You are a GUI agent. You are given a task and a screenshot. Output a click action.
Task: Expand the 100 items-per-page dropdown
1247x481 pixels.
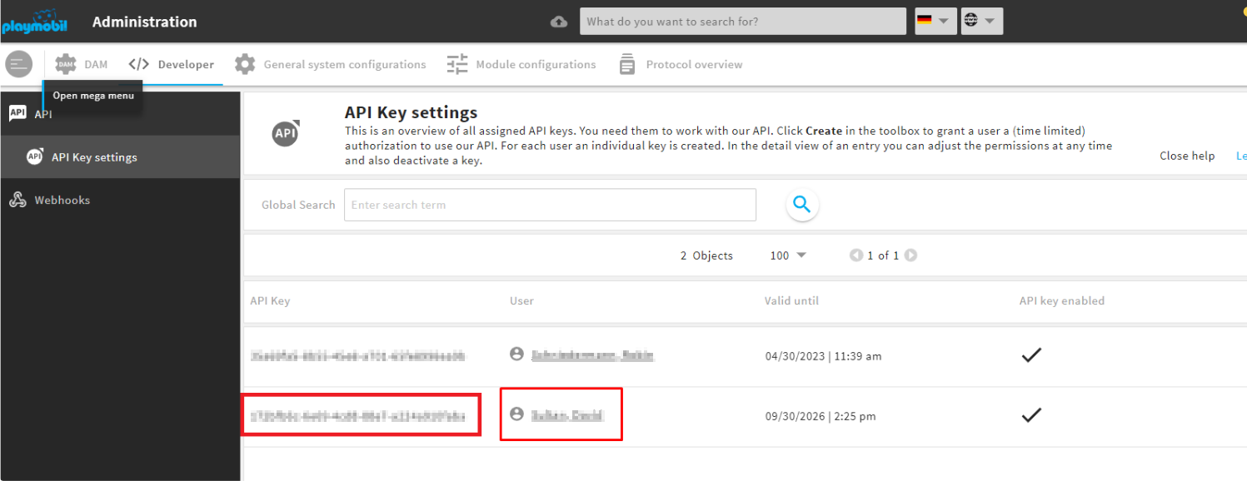788,255
